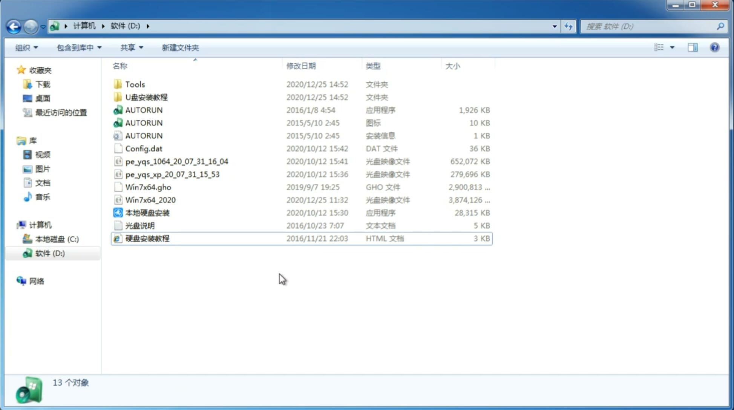Select 软件 (D:) drive in sidebar
The image size is (734, 410).
(49, 253)
